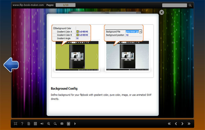
Task: Jump to first page double arrow
Action: [169, 123]
